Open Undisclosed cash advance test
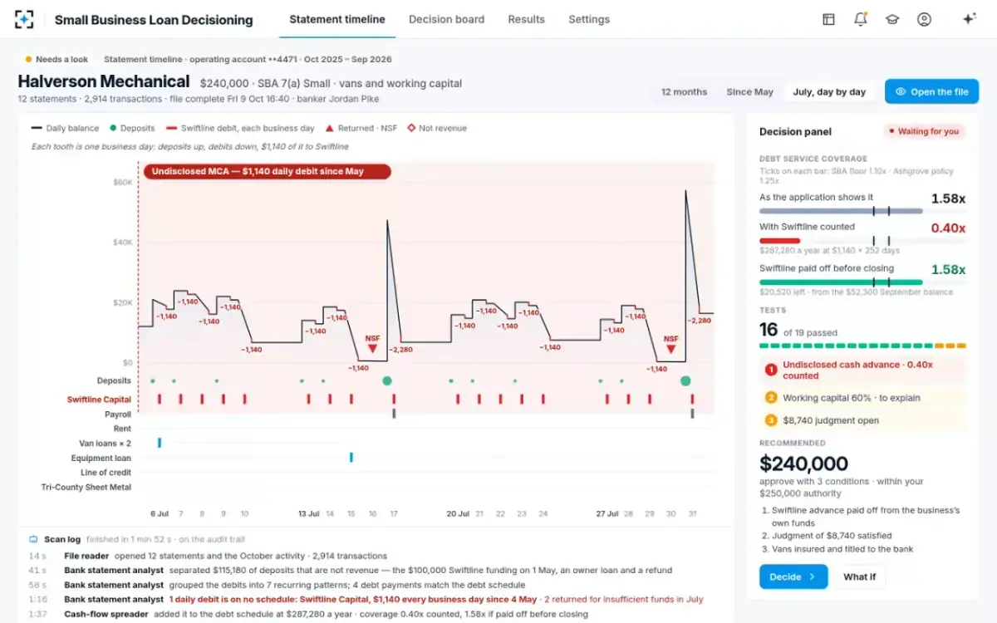 click(x=862, y=370)
